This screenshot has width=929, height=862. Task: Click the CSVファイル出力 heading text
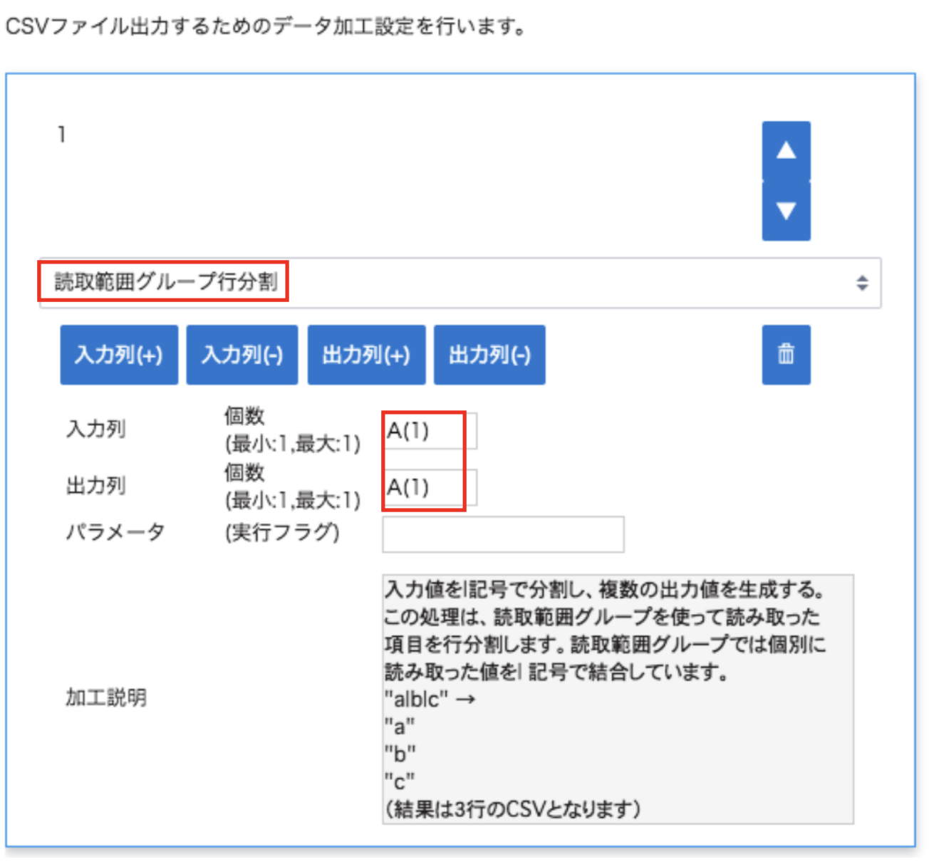(265, 27)
